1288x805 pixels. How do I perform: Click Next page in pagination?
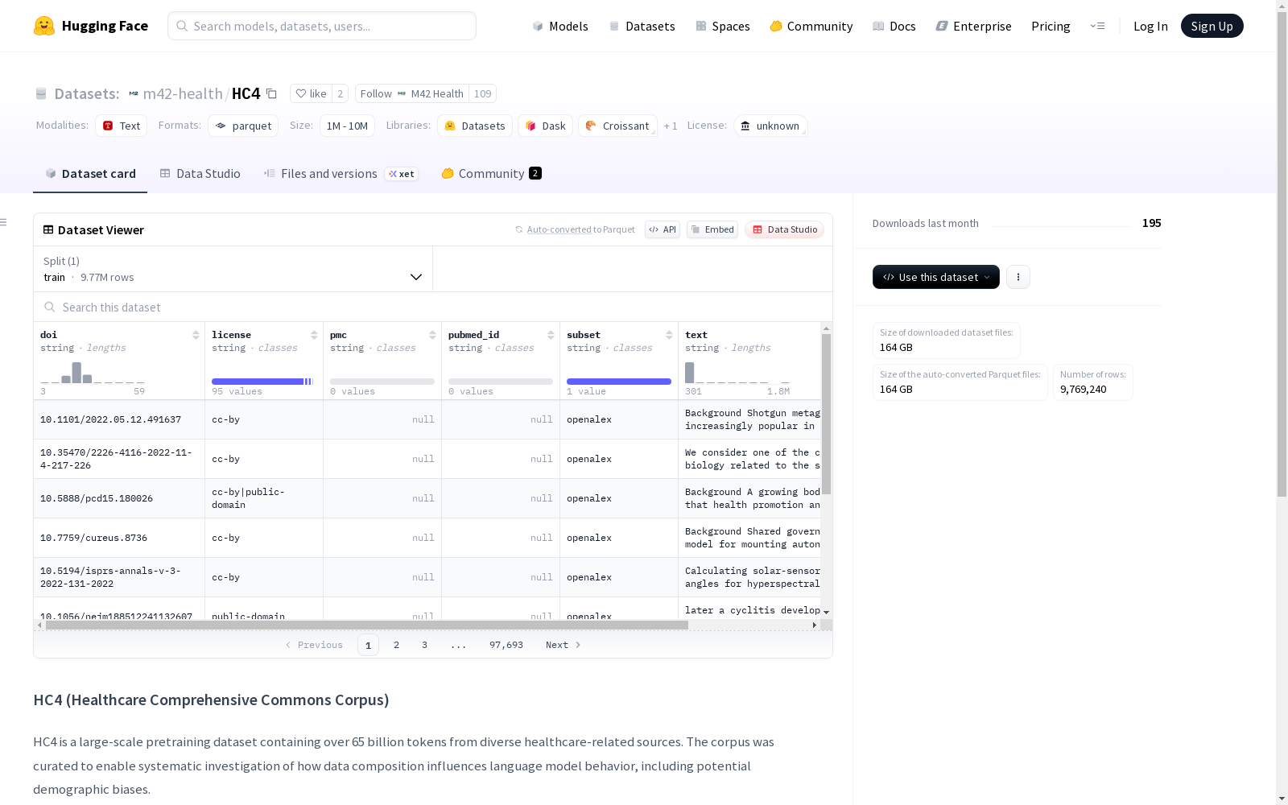pos(563,645)
